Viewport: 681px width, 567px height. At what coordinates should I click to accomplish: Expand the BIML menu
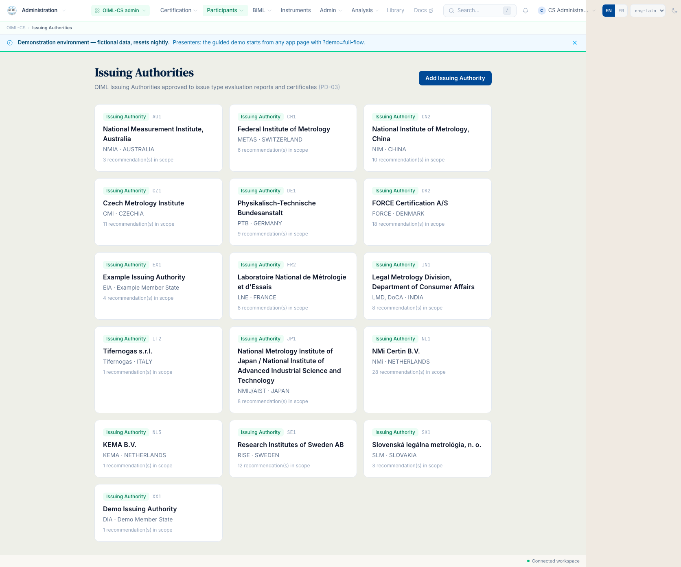262,11
